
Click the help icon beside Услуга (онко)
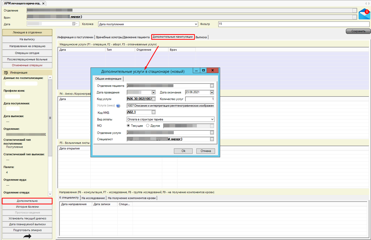118,106
